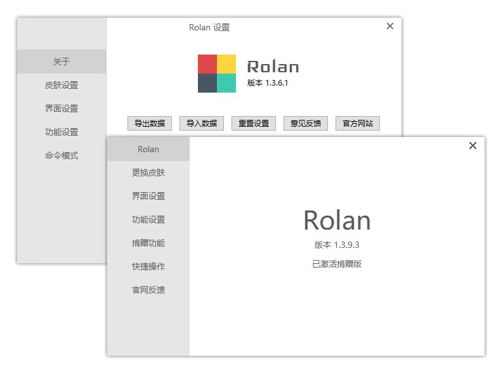Image resolution: width=503 pixels, height=371 pixels.
Task: Select the Rolan tab in front window
Action: (x=148, y=149)
